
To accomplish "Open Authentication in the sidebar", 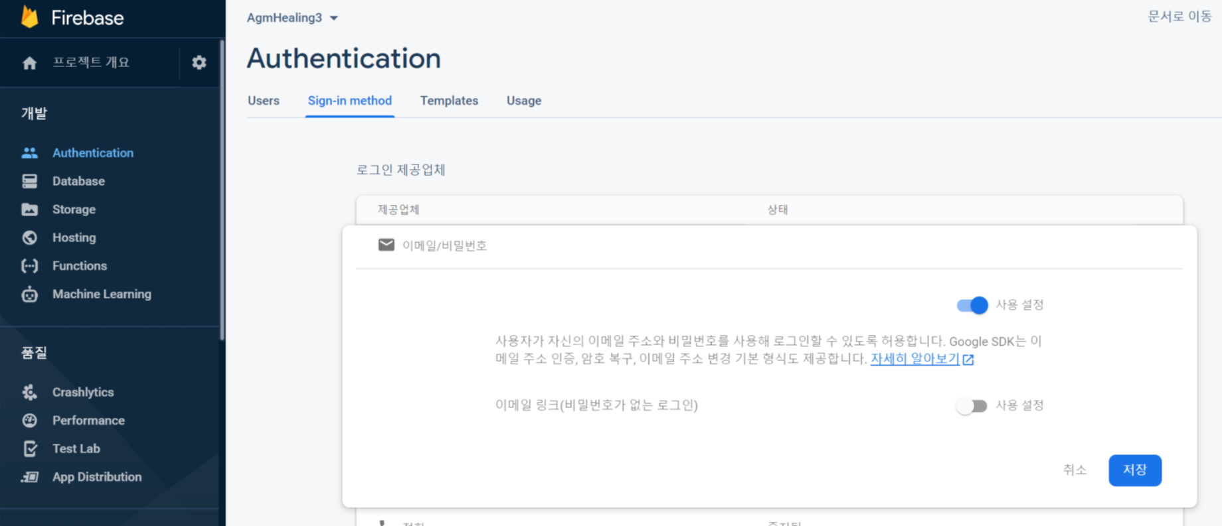I will click(93, 153).
